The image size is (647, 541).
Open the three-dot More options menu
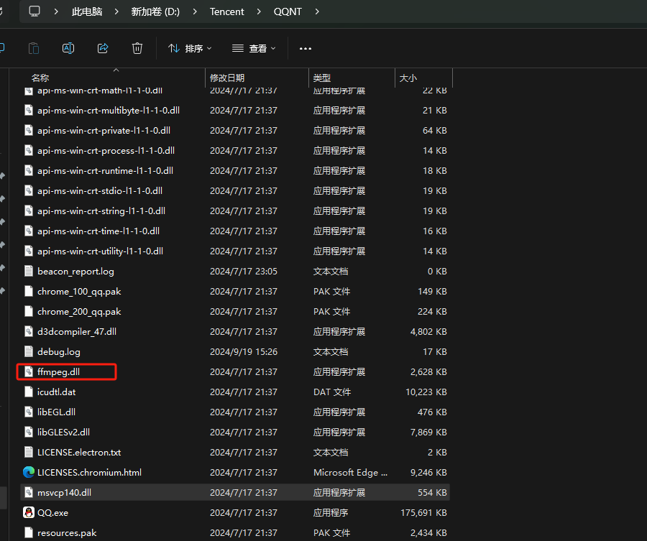306,49
